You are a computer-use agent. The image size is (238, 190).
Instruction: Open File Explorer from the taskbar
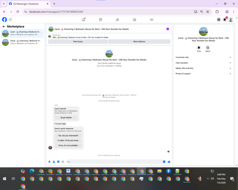click(x=159, y=171)
